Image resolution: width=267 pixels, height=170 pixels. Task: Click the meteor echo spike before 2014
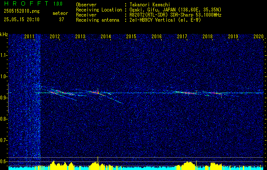click(x=98, y=91)
